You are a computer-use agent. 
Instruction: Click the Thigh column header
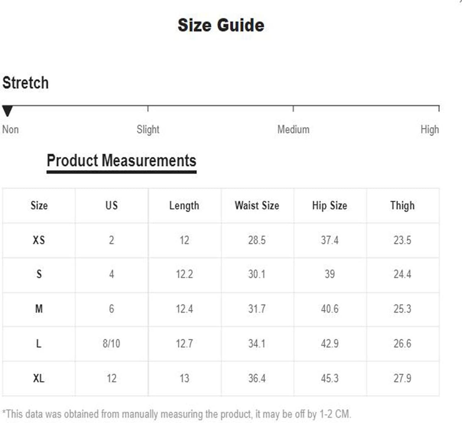pos(402,206)
